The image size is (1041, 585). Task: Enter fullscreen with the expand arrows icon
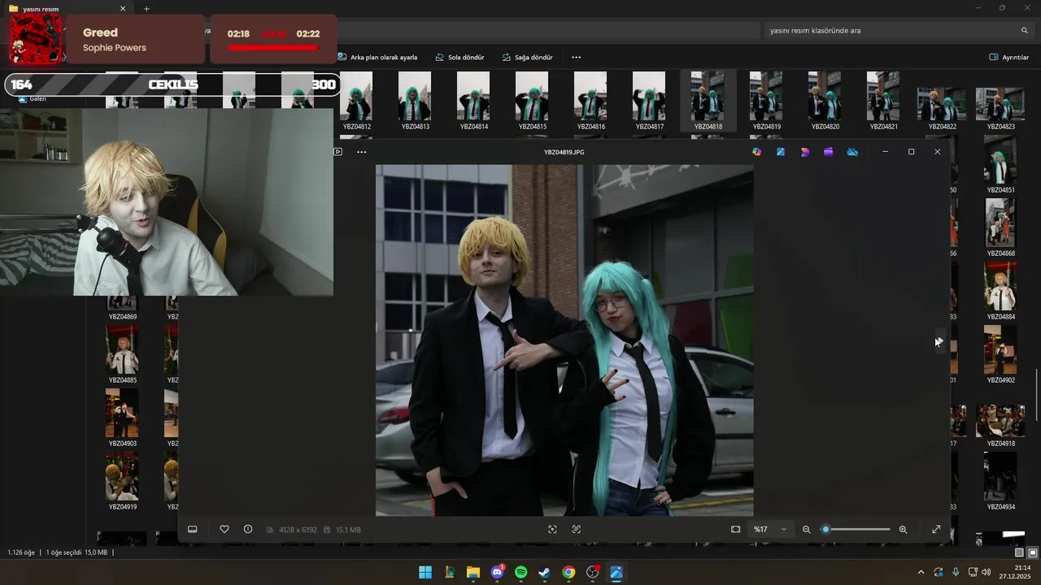936,529
